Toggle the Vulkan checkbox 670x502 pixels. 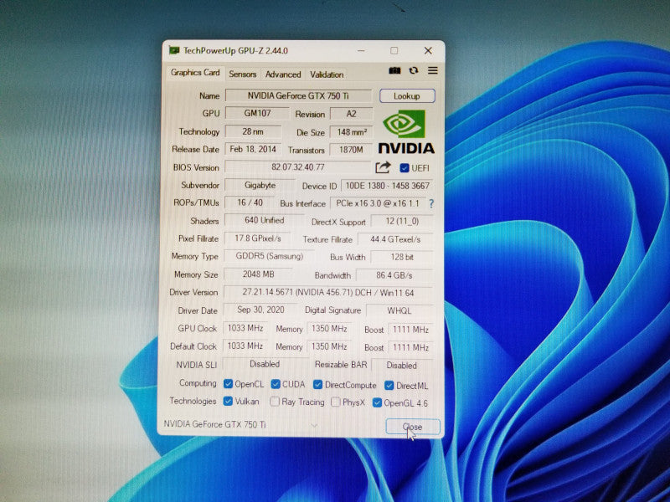pyautogui.click(x=228, y=401)
